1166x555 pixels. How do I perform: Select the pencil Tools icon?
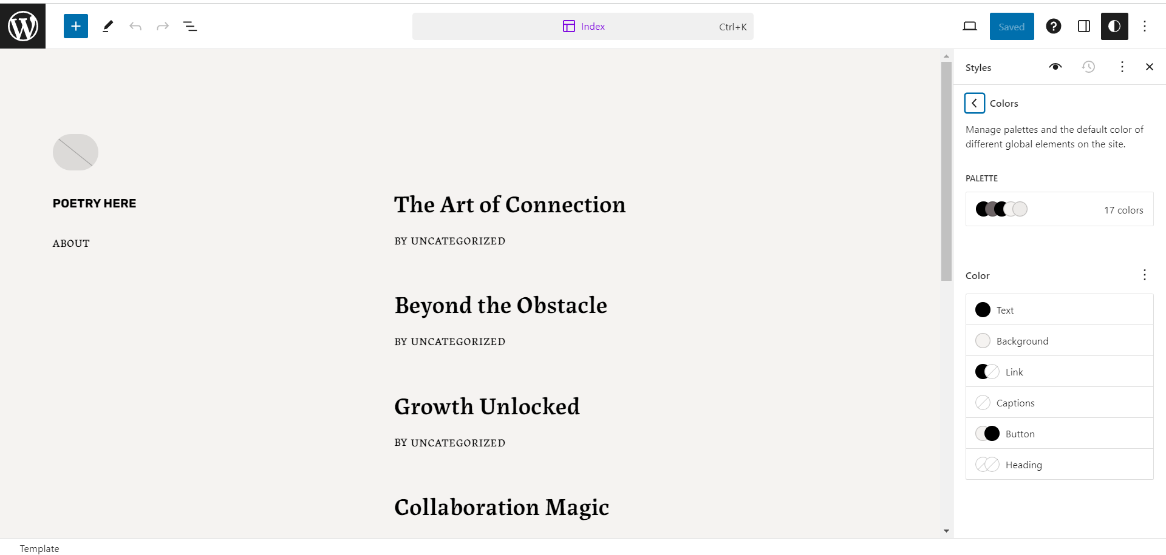[108, 26]
